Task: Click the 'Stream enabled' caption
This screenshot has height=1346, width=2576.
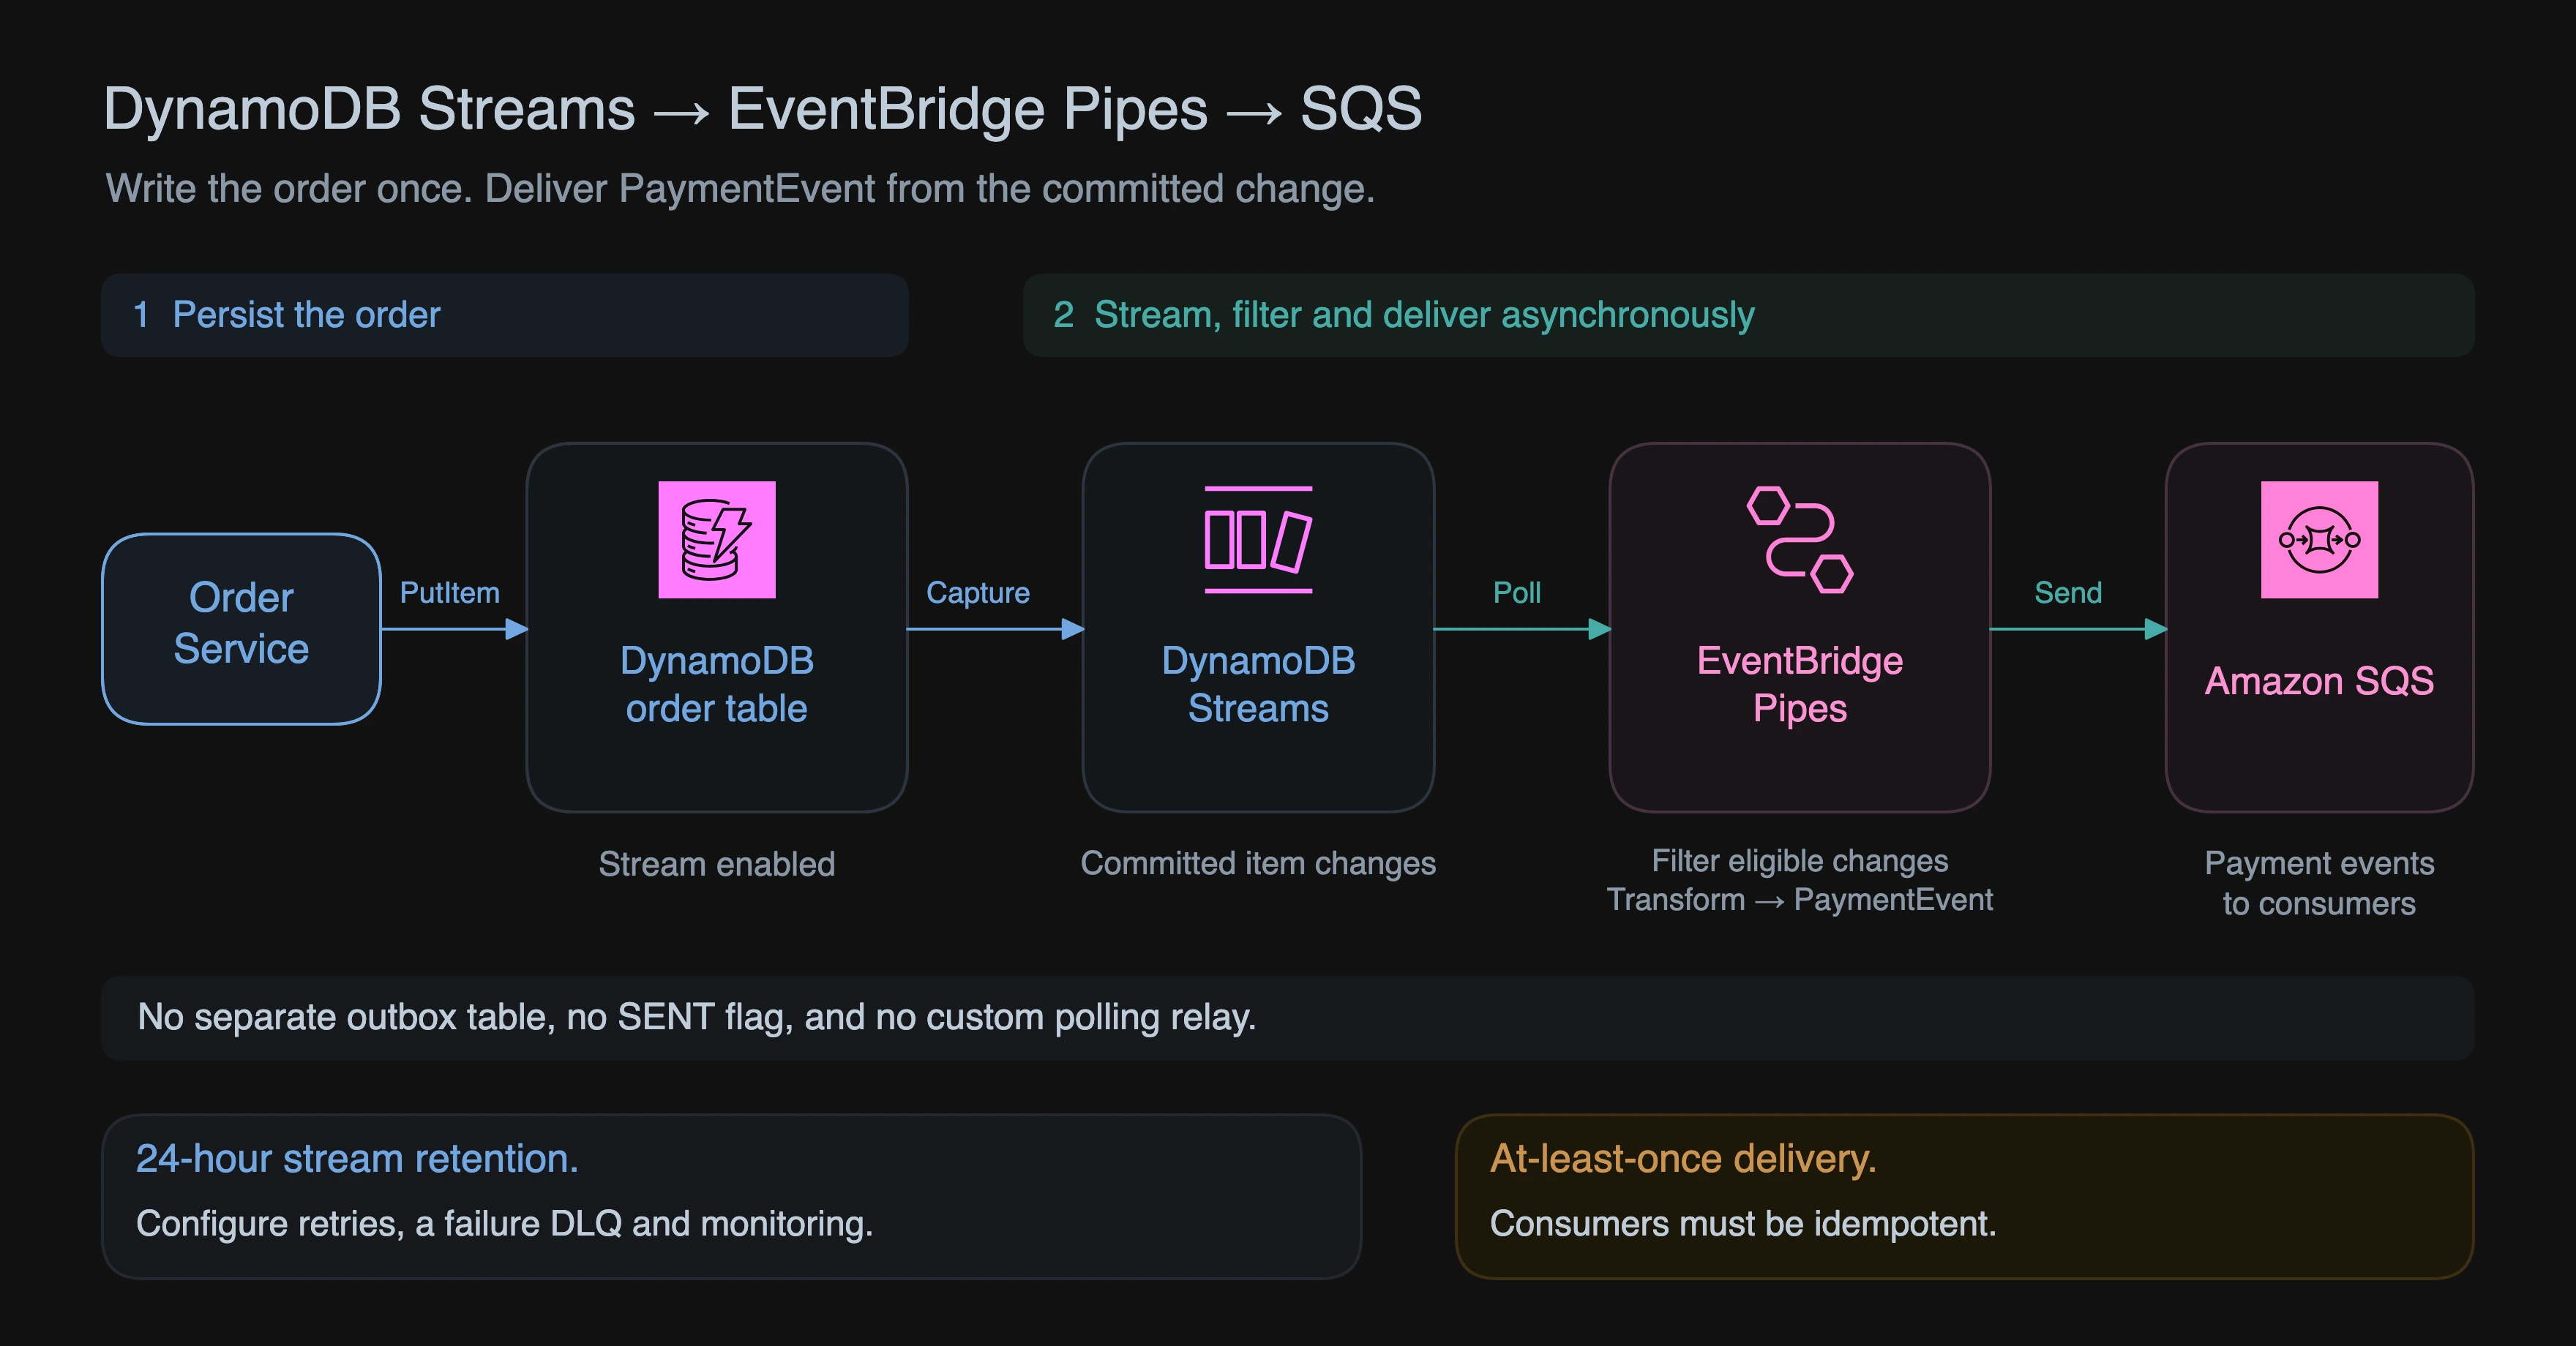Action: pyautogui.click(x=716, y=865)
